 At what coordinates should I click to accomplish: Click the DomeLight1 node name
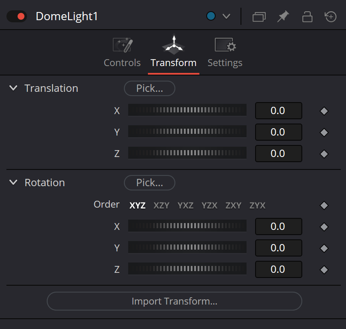pos(66,17)
